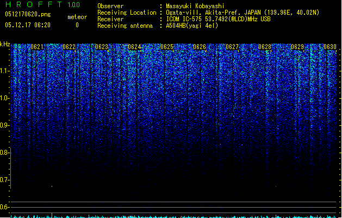Click the 0624 time marker
Viewport: 342px width, 218px height.
(x=134, y=47)
